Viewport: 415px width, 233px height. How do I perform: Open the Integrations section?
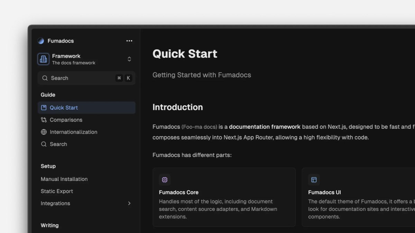[x=86, y=203]
